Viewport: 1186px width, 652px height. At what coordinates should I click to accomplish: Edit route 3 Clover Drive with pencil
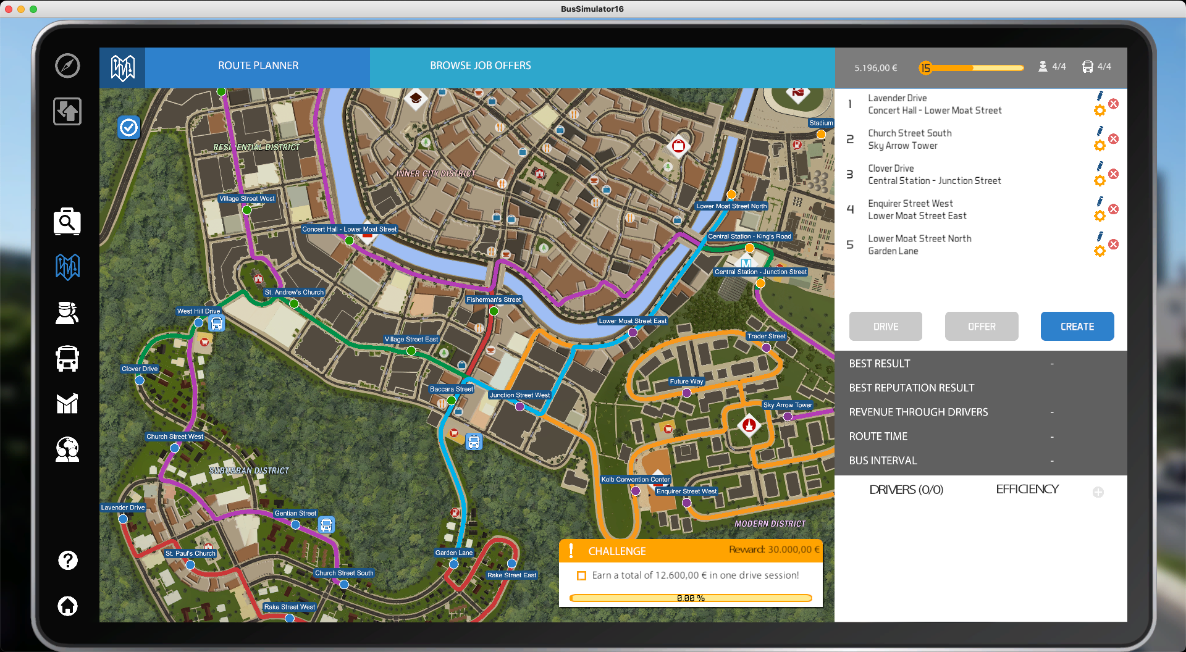pos(1100,166)
